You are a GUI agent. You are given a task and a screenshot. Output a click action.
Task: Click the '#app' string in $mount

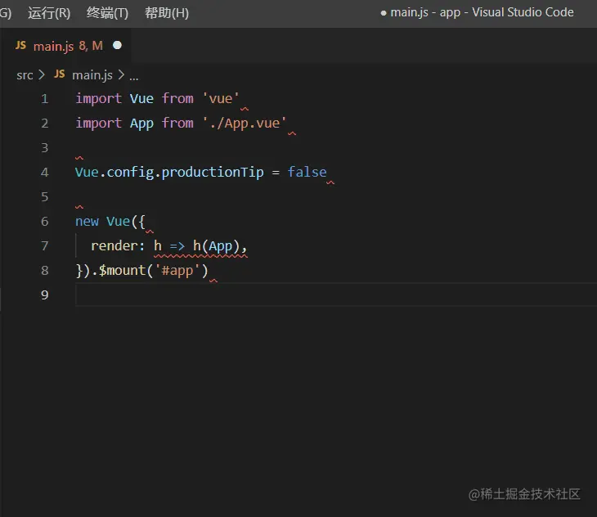(x=177, y=270)
